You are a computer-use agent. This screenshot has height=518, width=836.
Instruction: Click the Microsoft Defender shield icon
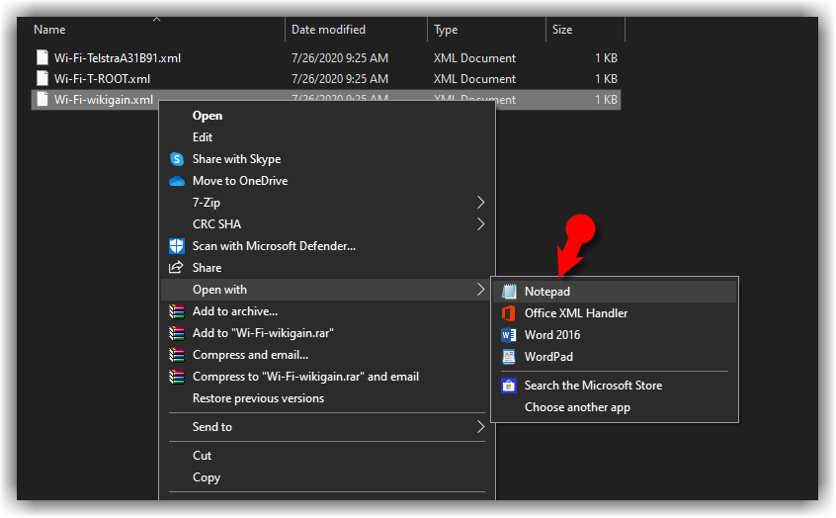[x=177, y=246]
